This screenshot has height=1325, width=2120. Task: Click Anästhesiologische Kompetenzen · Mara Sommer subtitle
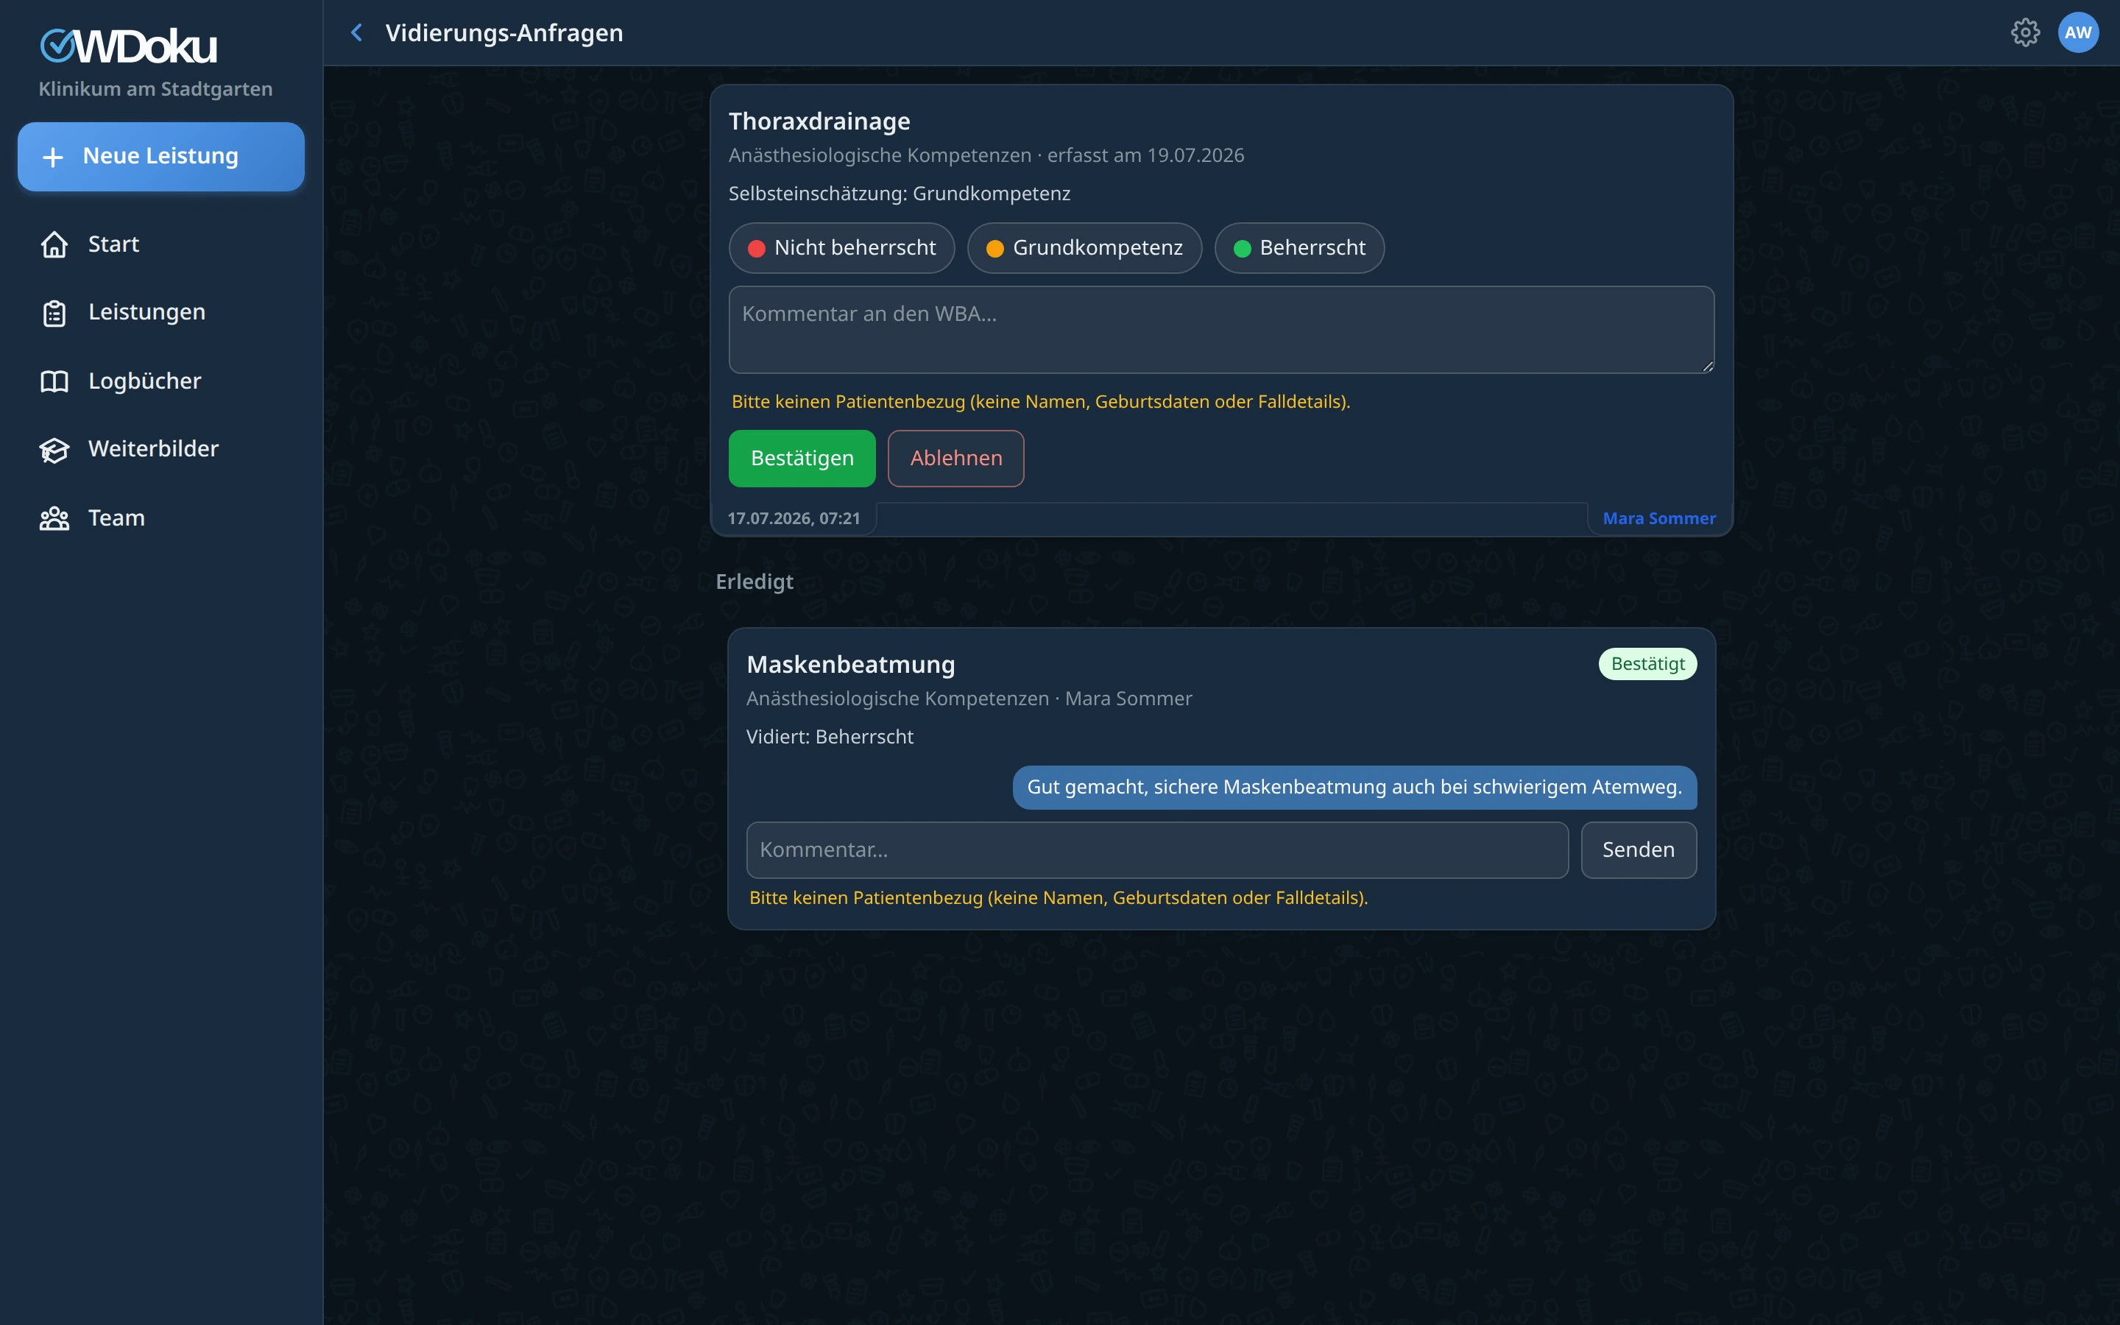[968, 699]
